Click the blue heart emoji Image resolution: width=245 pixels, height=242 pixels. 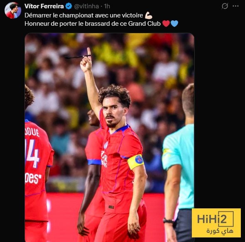(x=174, y=24)
